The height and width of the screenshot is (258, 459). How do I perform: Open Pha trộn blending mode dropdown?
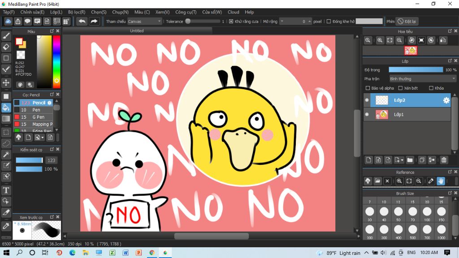[422, 79]
